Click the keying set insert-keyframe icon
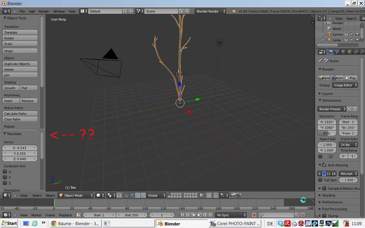Viewport: 365px width, 228px height. (297, 215)
